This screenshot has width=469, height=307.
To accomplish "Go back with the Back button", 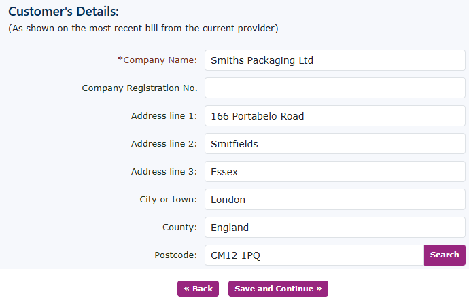I will [198, 289].
